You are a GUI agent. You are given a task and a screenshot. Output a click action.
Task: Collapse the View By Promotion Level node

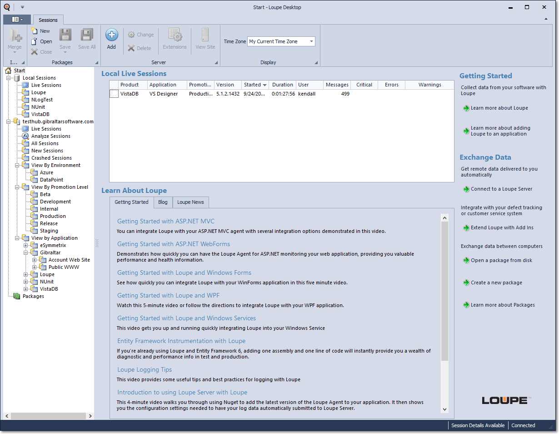pyautogui.click(x=17, y=187)
